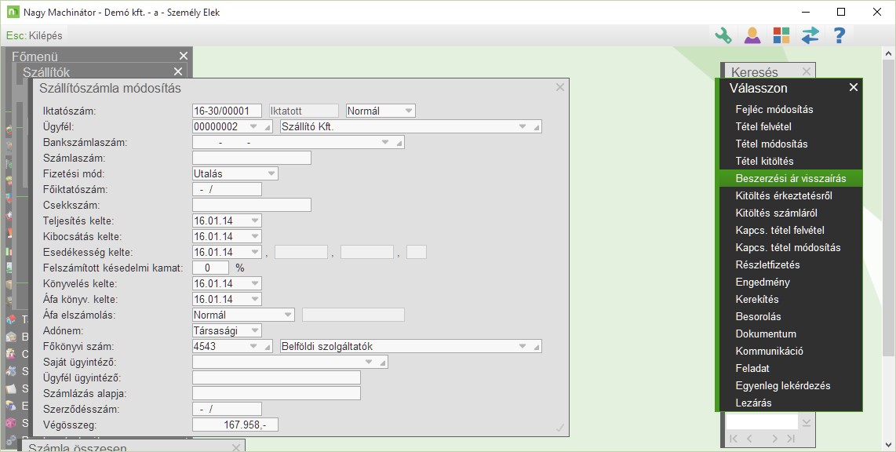Open the Teljesítés kelte date dropdown
The image size is (896, 452).
(255, 221)
